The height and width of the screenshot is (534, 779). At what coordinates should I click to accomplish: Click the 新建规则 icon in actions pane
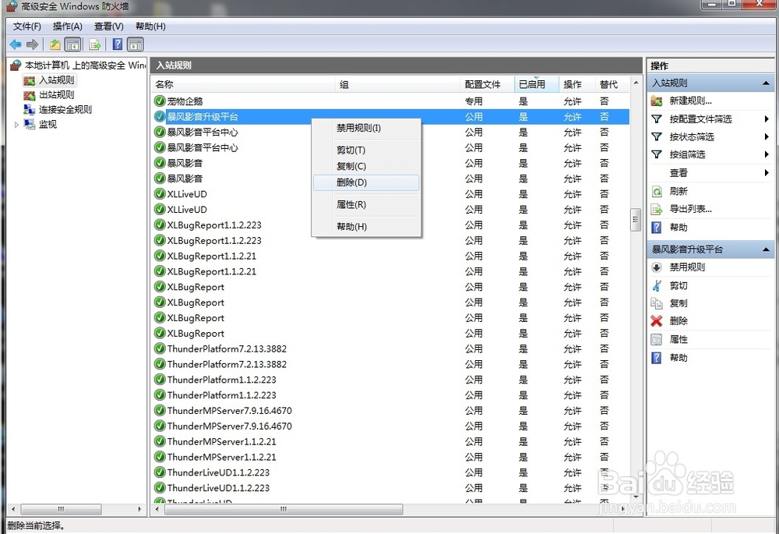[x=656, y=101]
